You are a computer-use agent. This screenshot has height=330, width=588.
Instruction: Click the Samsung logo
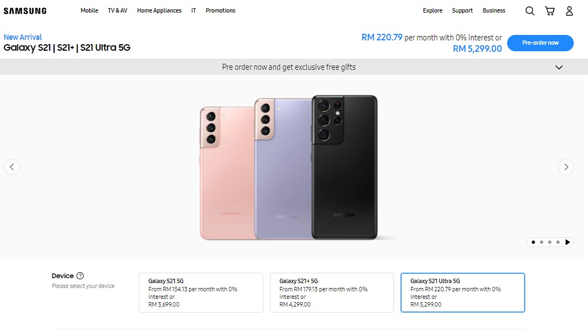tap(25, 11)
